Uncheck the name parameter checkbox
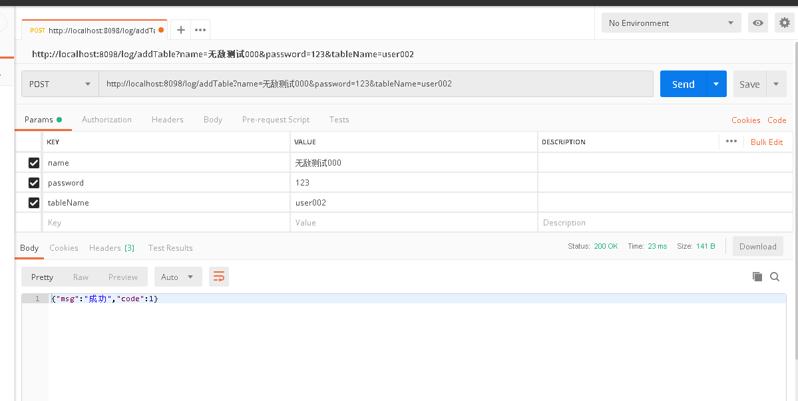Screen dimensions: 798x401 (34, 163)
